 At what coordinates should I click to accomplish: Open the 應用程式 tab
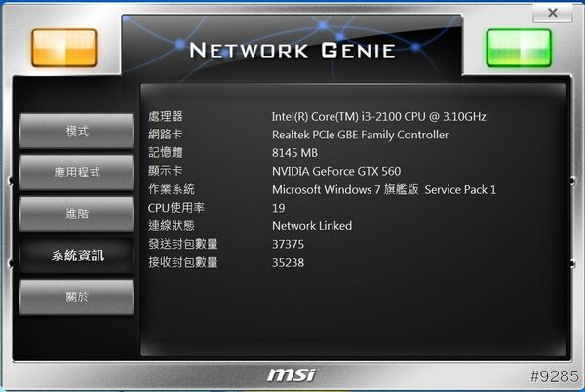click(76, 173)
